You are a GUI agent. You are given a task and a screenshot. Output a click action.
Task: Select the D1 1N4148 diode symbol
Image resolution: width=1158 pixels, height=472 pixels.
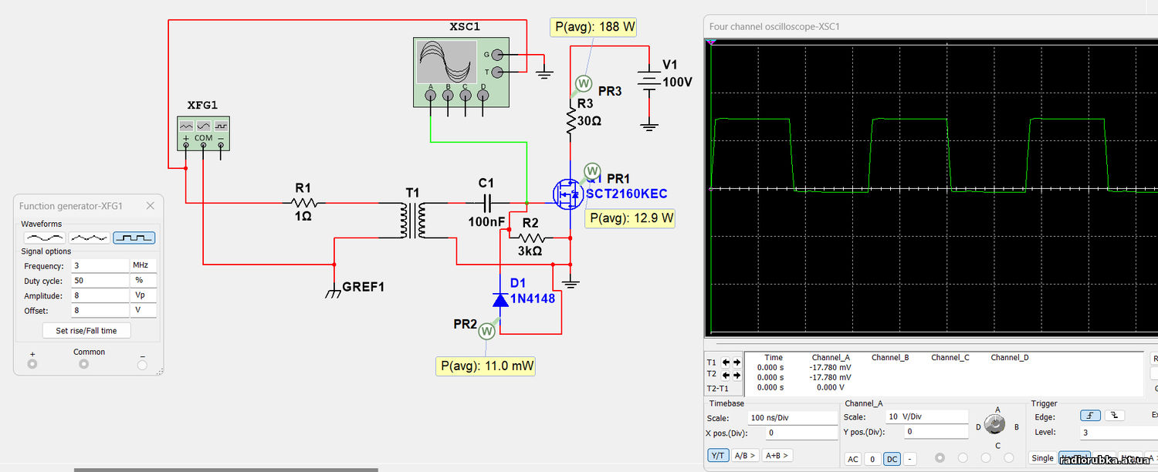point(500,298)
